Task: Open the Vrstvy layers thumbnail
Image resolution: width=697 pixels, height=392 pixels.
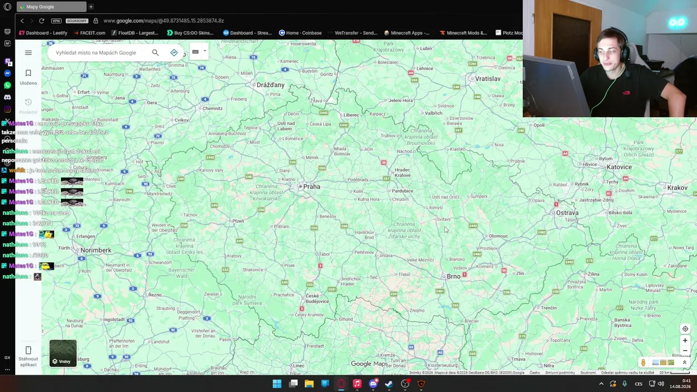Action: click(63, 353)
